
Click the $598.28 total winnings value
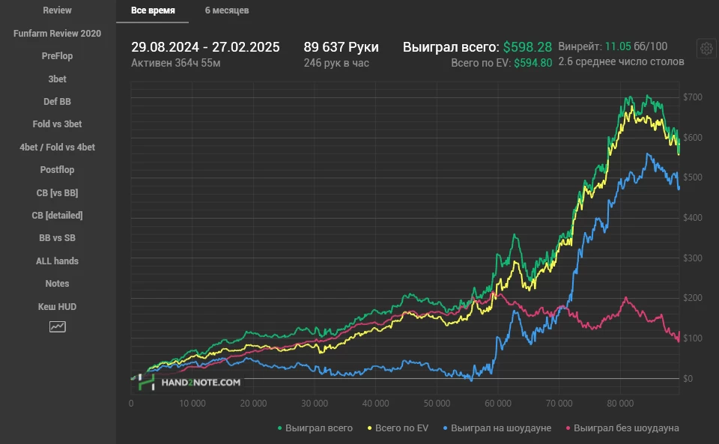tap(527, 47)
